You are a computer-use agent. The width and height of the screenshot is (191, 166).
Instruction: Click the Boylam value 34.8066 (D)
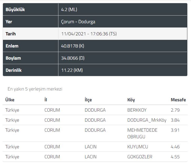pyautogui.click(x=73, y=58)
